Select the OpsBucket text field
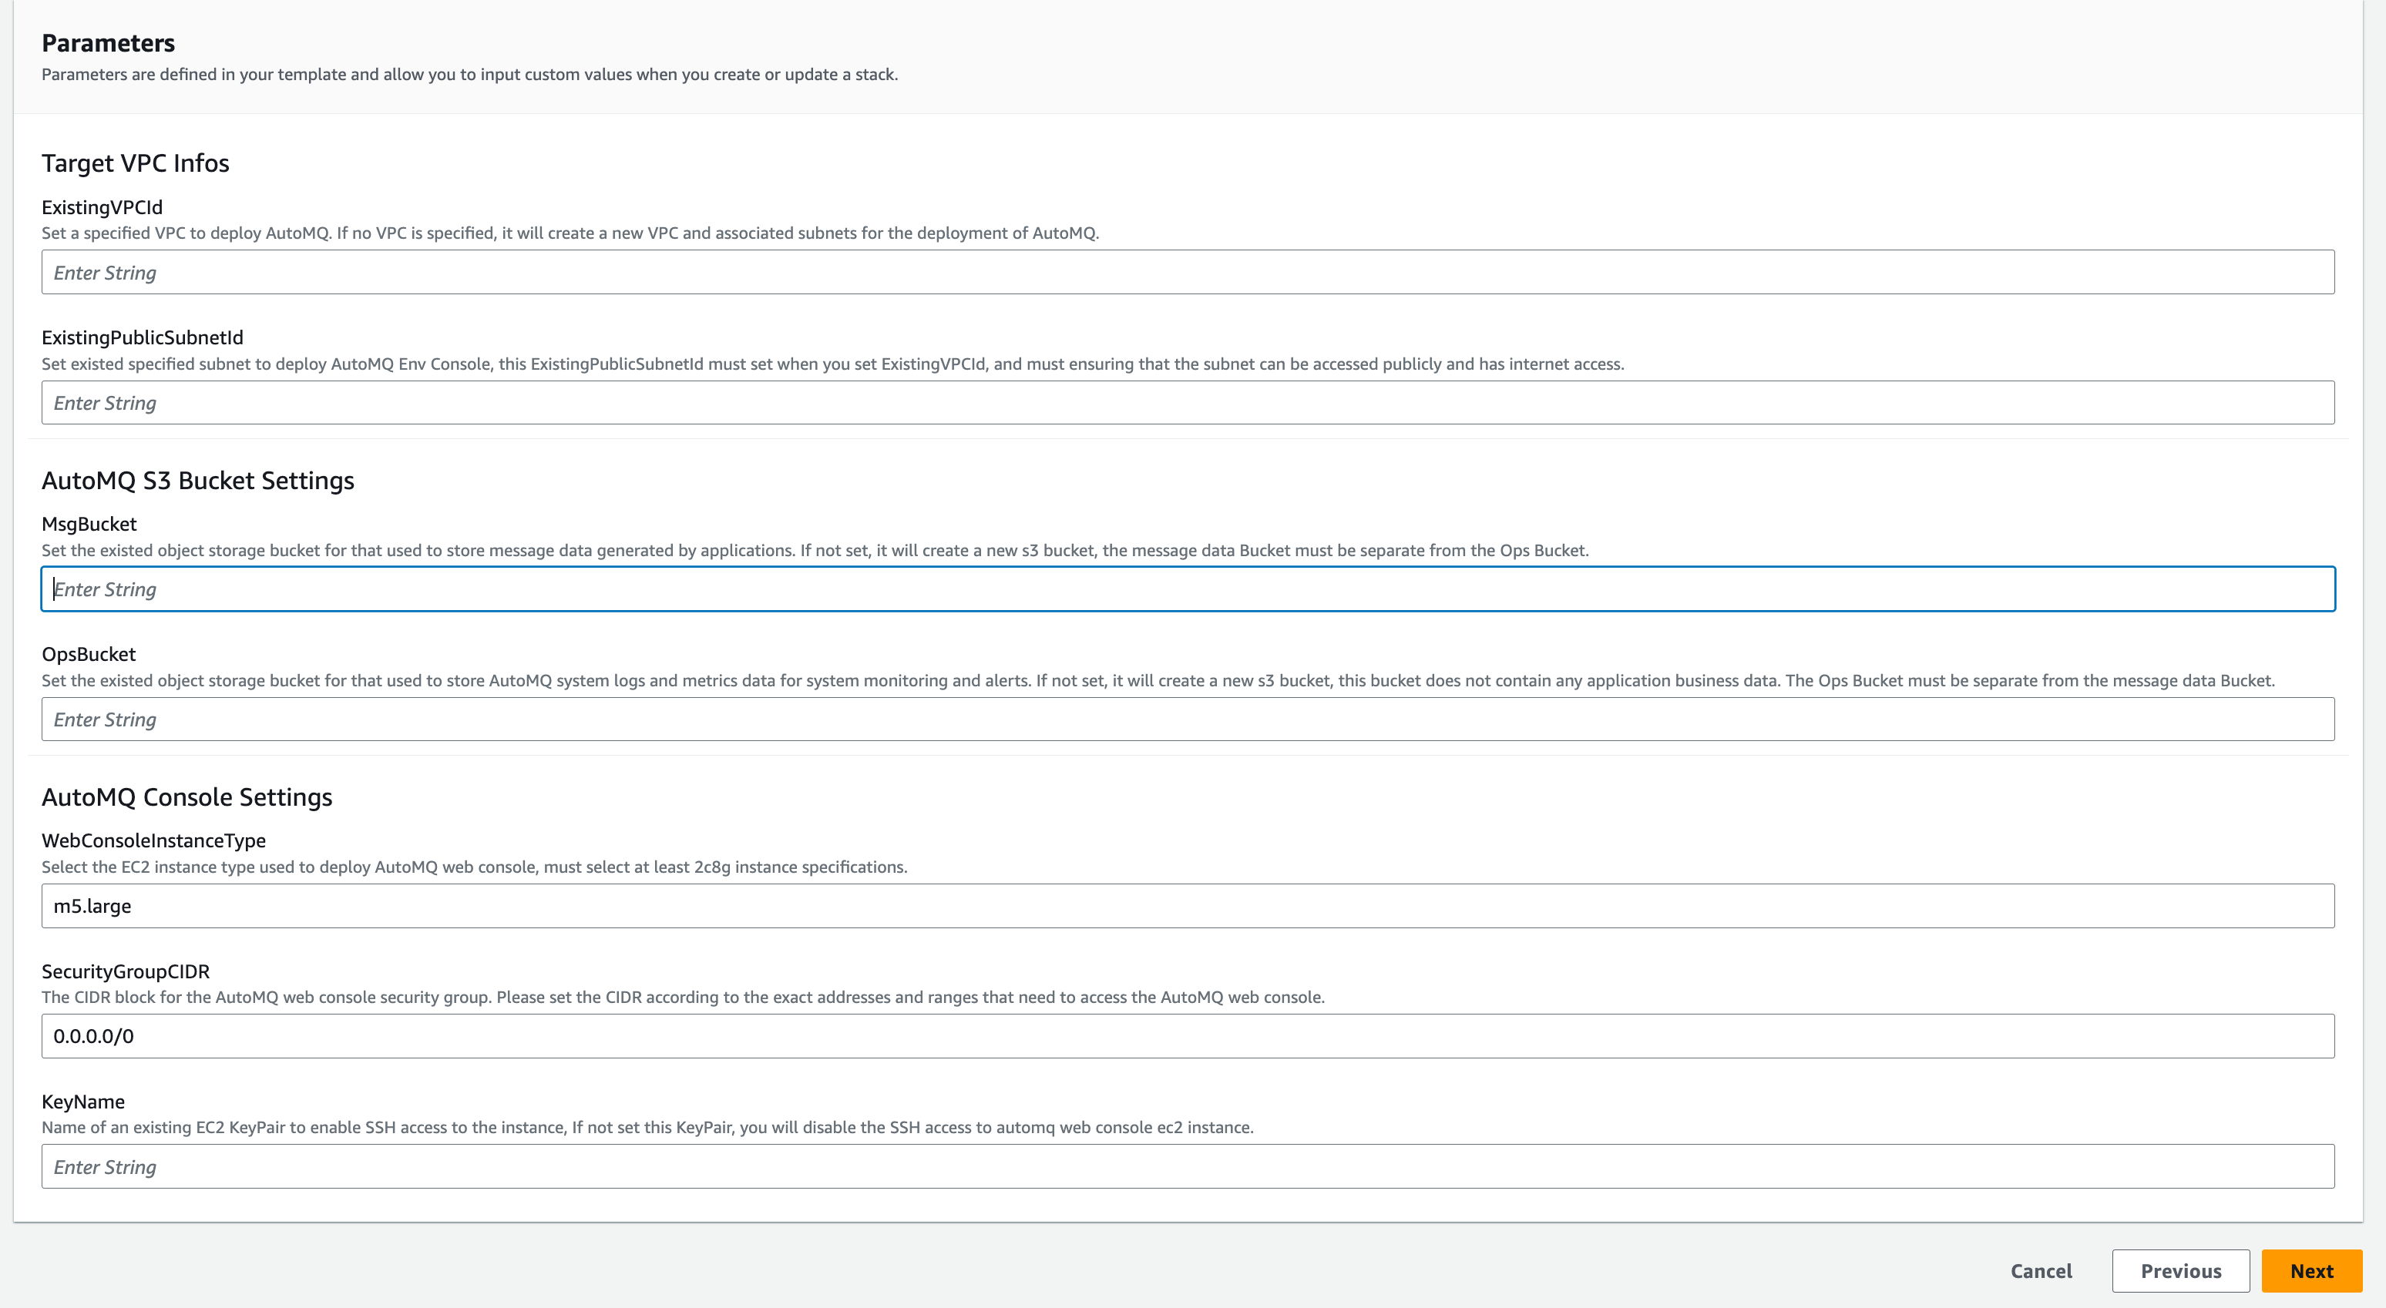The image size is (2386, 1308). tap(1188, 719)
